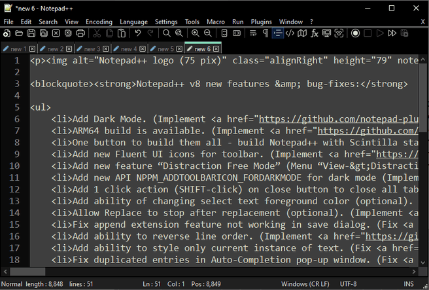Viewport: 429px width, 290px height.
Task: Create a new document via toolbar icon
Action: 7,33
